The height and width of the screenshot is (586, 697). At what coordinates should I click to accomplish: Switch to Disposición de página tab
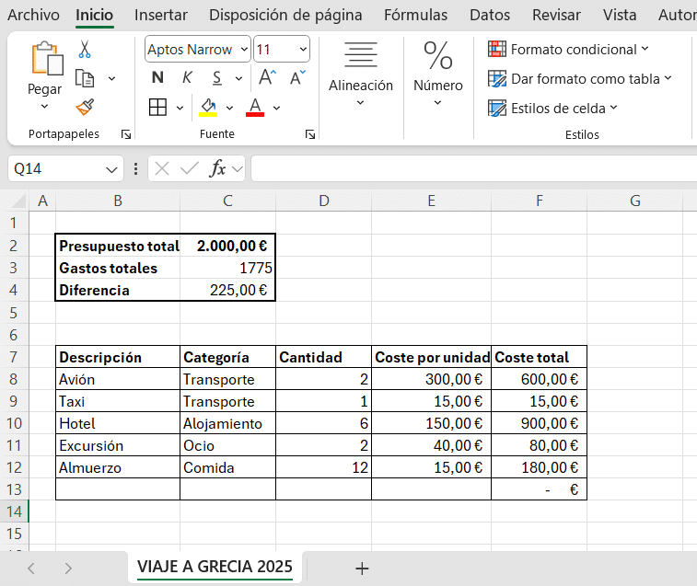[x=285, y=15]
